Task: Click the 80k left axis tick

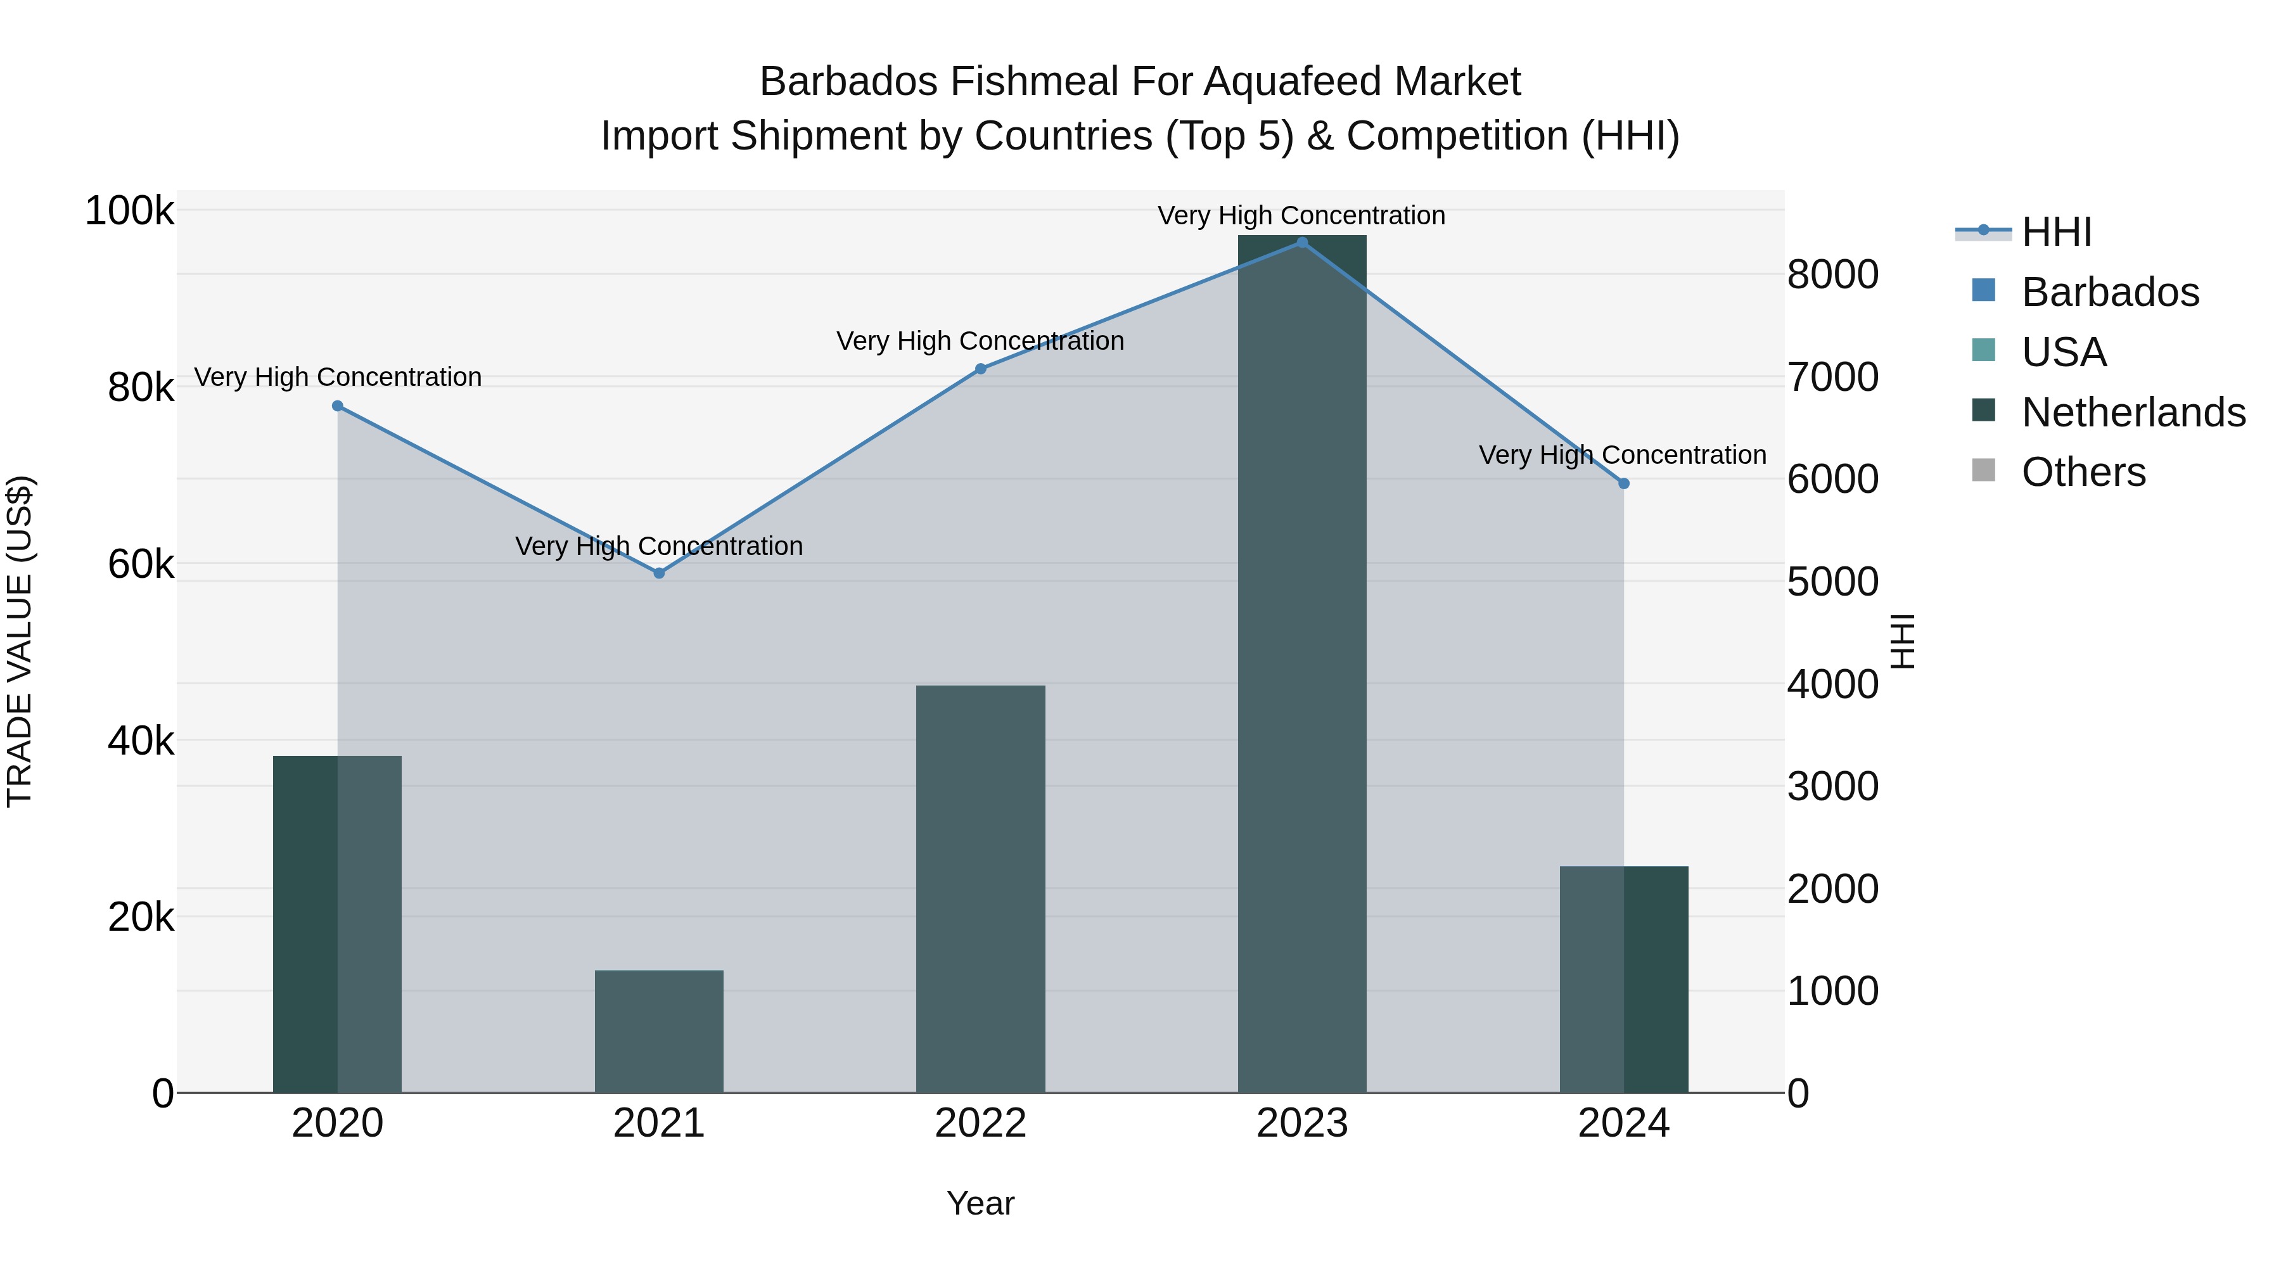Action: point(142,388)
